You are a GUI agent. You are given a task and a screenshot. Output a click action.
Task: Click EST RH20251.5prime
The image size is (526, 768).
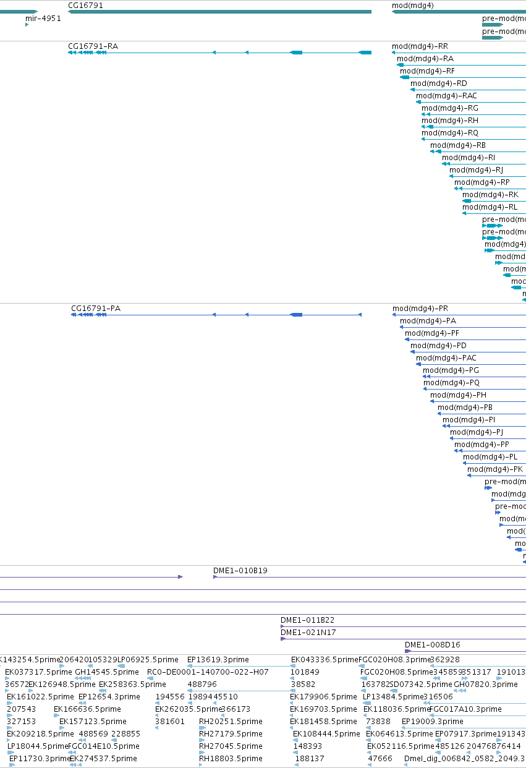(231, 721)
